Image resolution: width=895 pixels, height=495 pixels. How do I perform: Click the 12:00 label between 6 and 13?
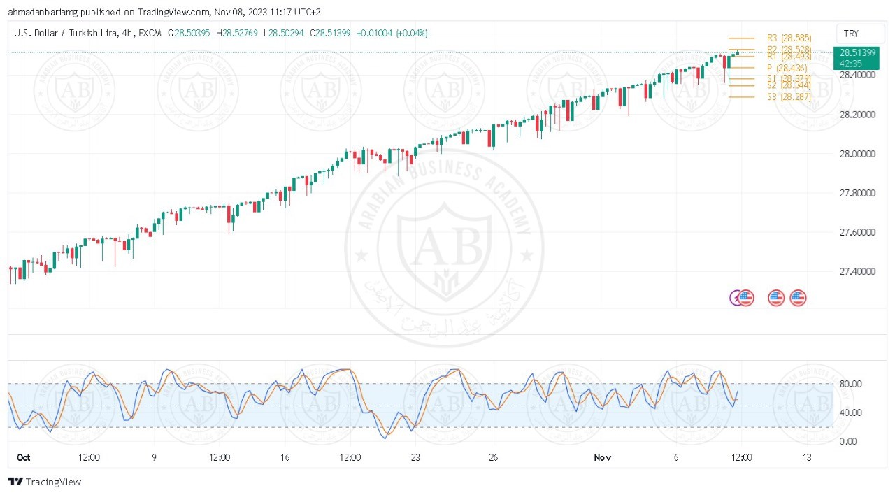coord(741,457)
